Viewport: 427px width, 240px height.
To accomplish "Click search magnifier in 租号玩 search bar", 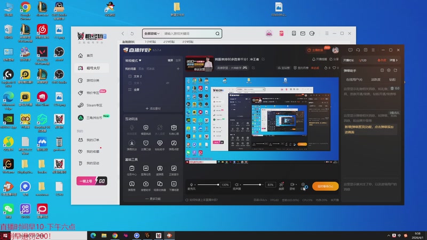I will 217,34.
